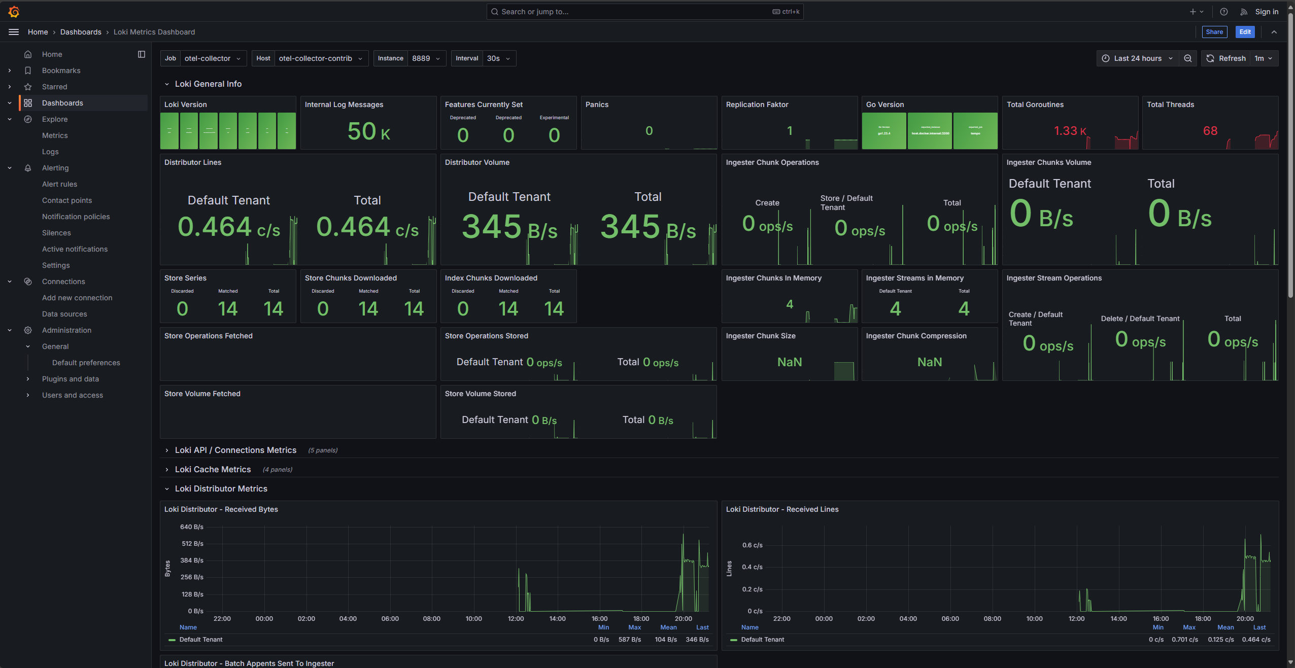Open the Last 24 hours time picker
Viewport: 1295px width, 668px height.
coord(1137,58)
